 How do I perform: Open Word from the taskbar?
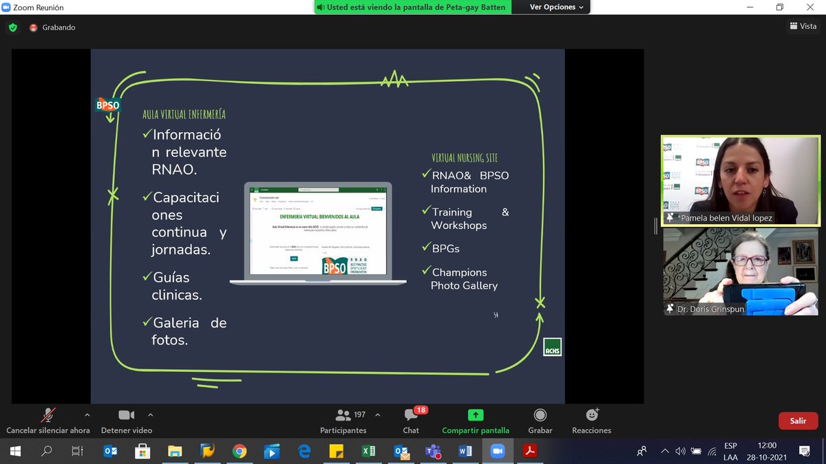(x=465, y=451)
